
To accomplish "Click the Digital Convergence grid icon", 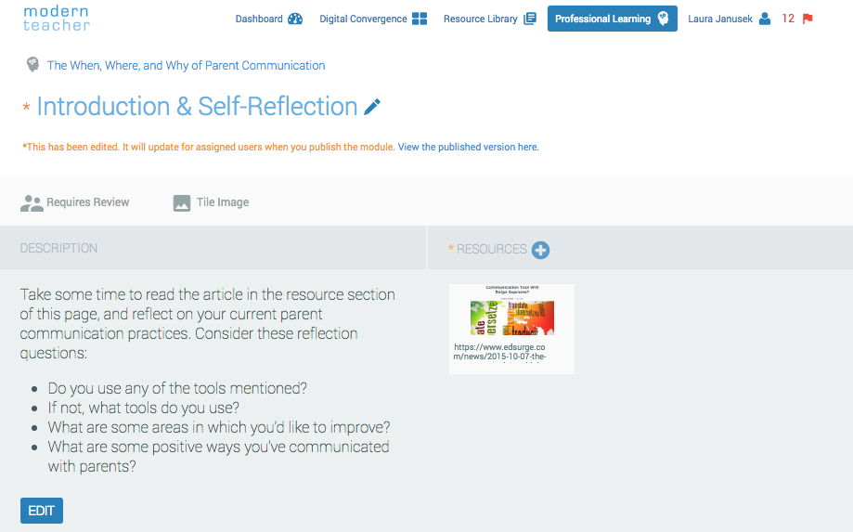I will tap(420, 19).
